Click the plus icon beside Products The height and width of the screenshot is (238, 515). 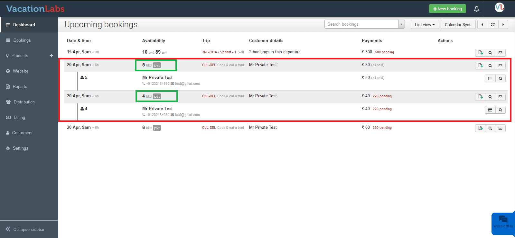51,56
